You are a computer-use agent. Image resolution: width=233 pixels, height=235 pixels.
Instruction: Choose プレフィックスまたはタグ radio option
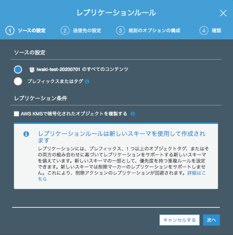tap(18, 81)
